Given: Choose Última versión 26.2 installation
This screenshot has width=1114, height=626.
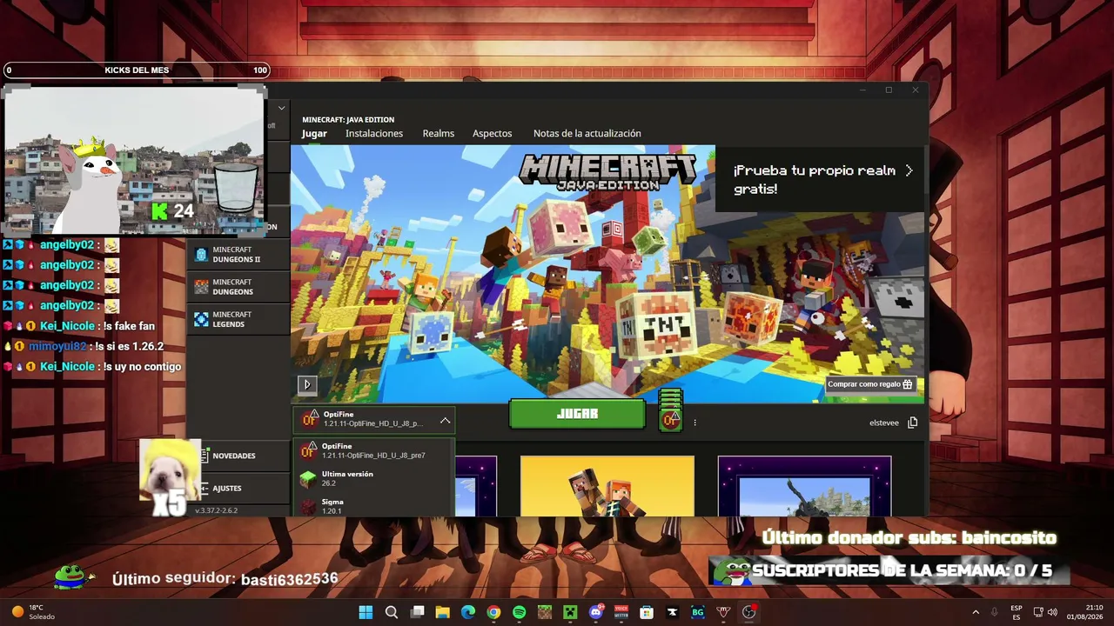Looking at the screenshot, I should pyautogui.click(x=373, y=478).
